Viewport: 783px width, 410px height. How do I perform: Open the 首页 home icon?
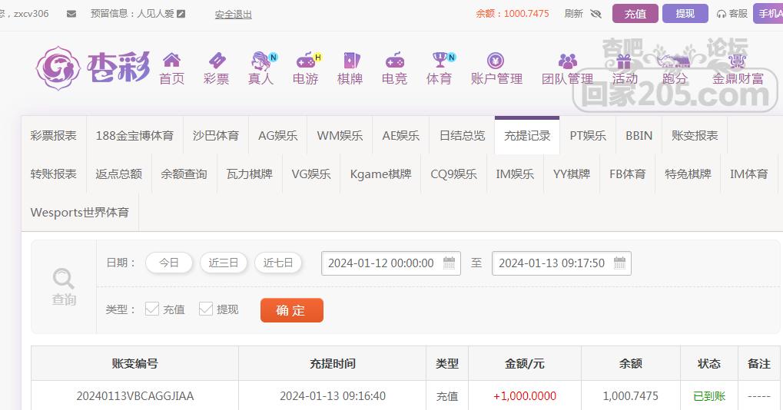(171, 61)
